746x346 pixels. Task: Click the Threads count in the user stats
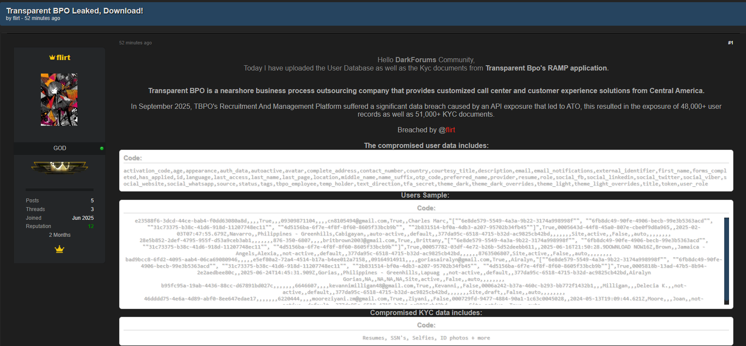tap(92, 209)
